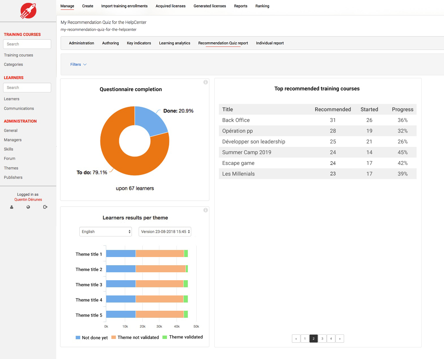Click the globe language icon

click(x=28, y=207)
